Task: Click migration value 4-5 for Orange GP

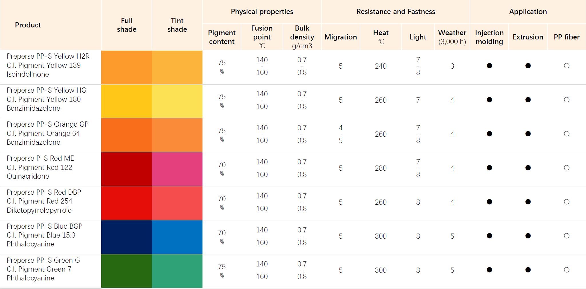Action: coord(341,134)
